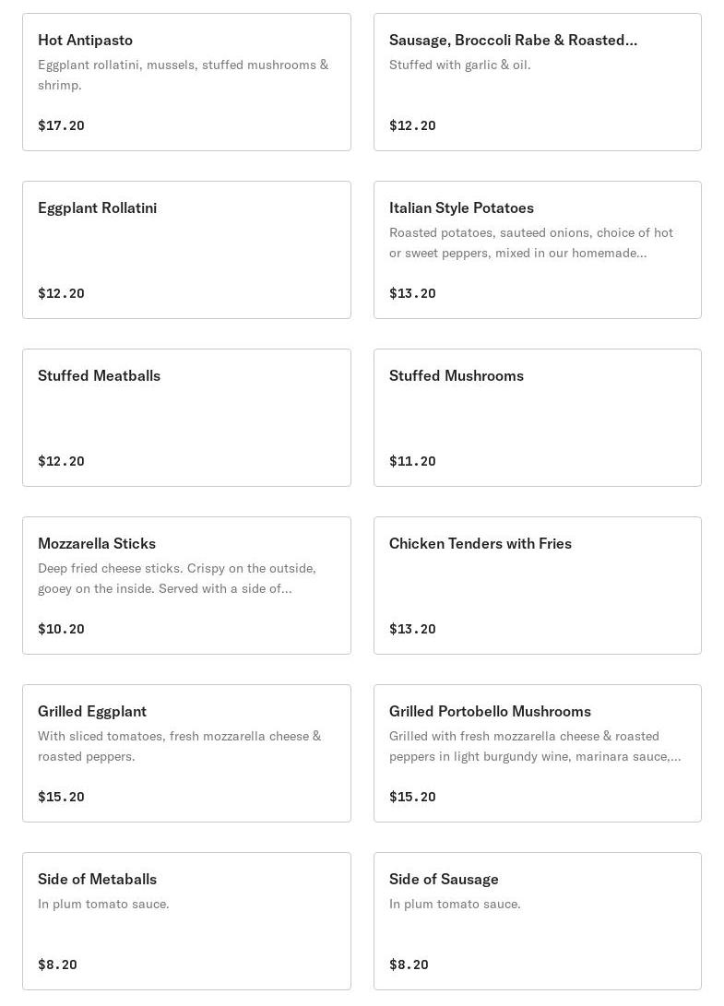The image size is (724, 1006).
Task: Click the $10.20 Mozzarella Sticks price
Action: click(61, 629)
